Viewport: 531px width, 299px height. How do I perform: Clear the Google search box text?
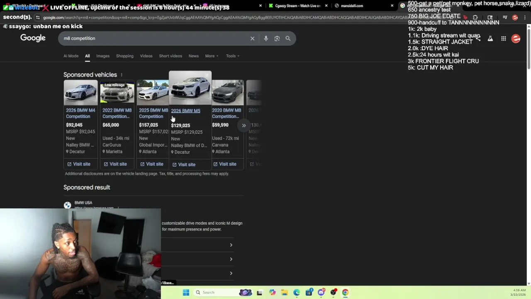tap(252, 38)
